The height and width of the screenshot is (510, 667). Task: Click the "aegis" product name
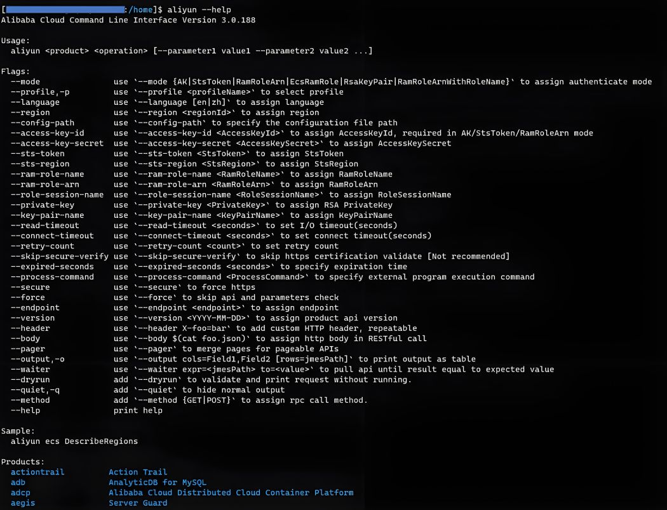click(x=23, y=503)
